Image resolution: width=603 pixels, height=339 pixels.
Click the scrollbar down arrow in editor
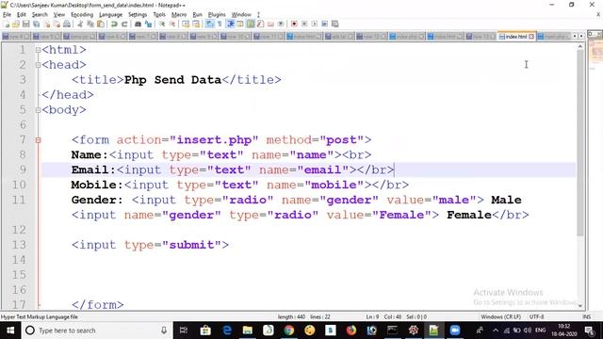coord(580,306)
